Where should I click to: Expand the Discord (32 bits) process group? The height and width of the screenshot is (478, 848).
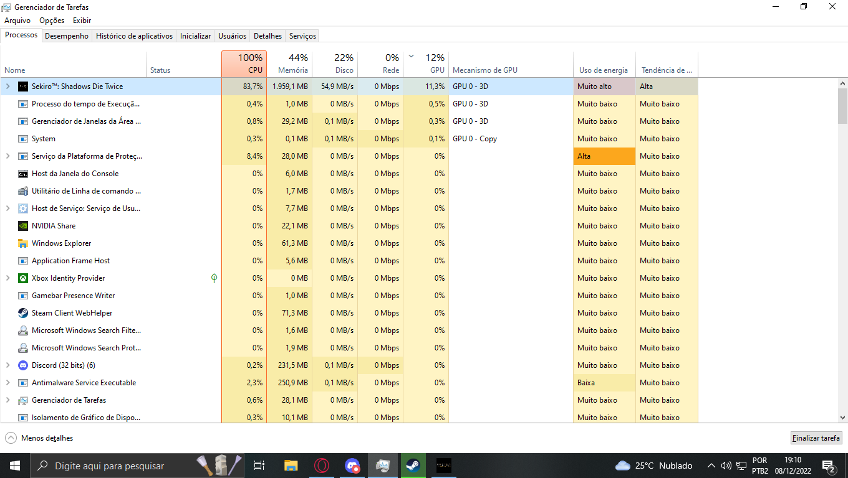coord(8,365)
